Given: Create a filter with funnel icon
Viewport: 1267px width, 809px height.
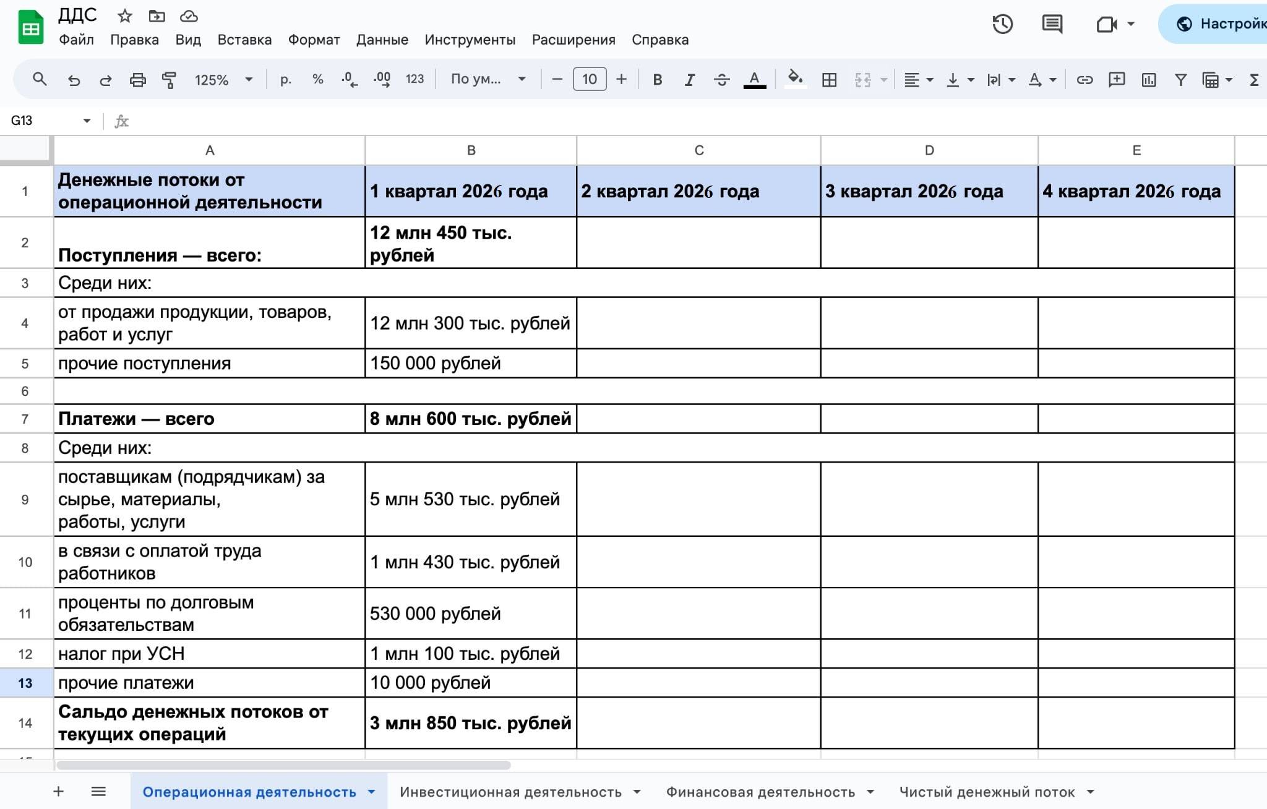Looking at the screenshot, I should pos(1180,80).
